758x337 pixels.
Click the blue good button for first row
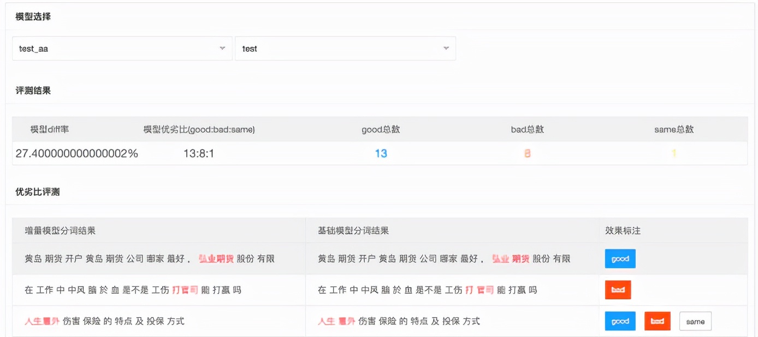click(620, 258)
